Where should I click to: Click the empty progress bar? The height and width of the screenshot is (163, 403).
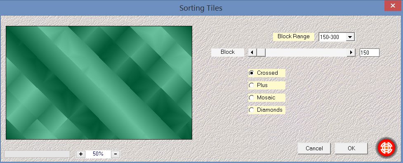point(37,154)
